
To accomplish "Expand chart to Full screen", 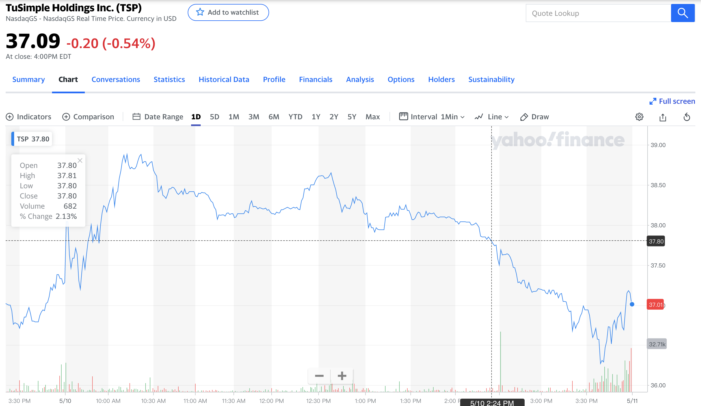I will tap(672, 101).
